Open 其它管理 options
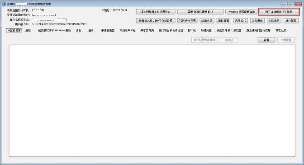The width and height of the screenshot is (304, 165). coord(291,21)
